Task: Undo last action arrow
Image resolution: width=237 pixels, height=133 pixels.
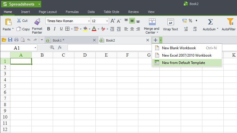Action: click(x=29, y=40)
